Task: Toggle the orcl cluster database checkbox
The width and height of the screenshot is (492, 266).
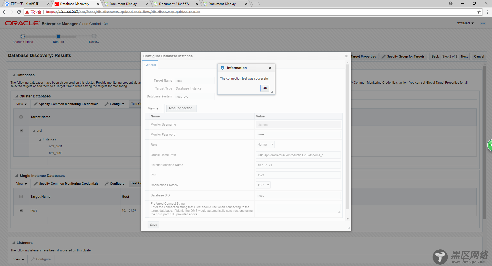Action: tap(21, 131)
